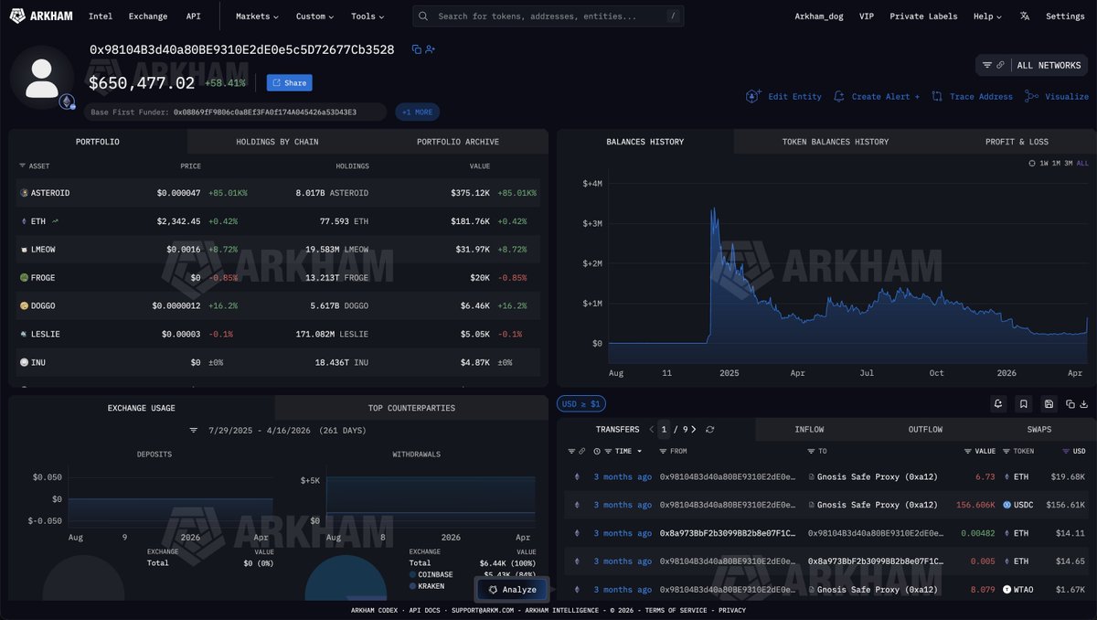
Task: Open the Swaps transfers tab
Action: (1039, 429)
